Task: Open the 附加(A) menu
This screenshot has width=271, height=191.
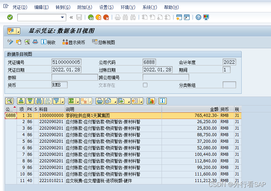Action: (x=85, y=7)
